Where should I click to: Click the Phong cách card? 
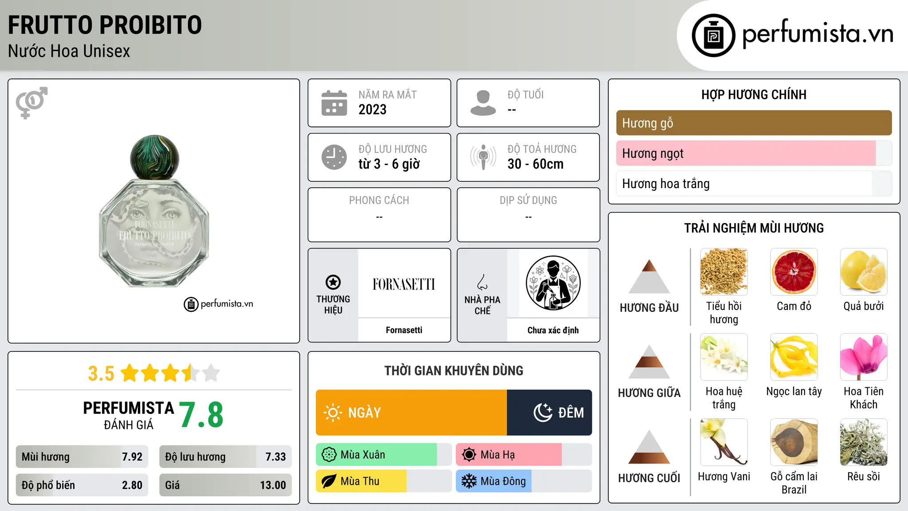click(x=379, y=215)
